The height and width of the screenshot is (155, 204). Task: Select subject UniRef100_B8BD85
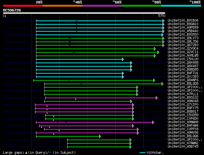pos(183,70)
